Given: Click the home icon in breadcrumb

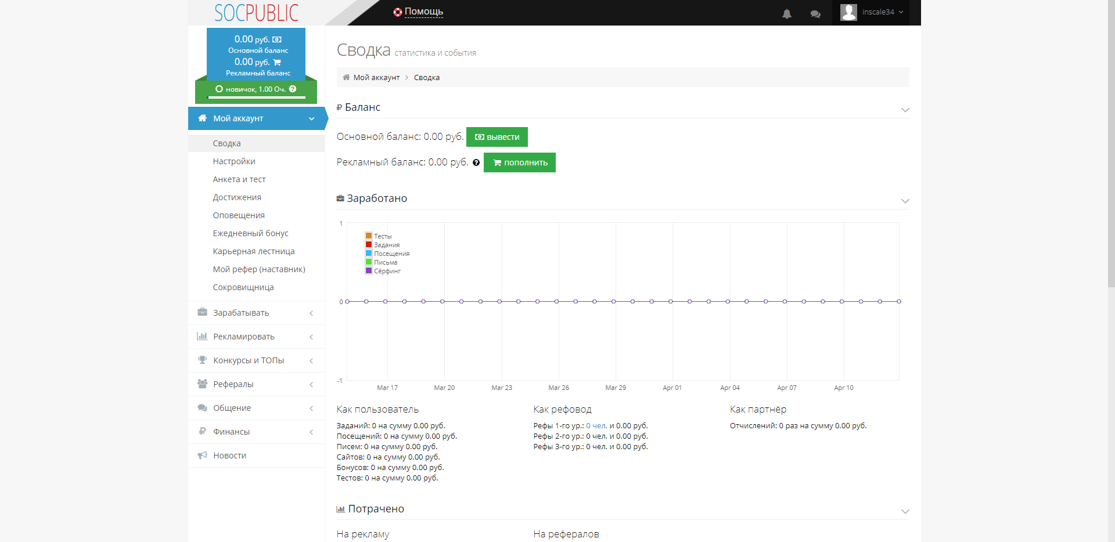Looking at the screenshot, I should pyautogui.click(x=346, y=77).
